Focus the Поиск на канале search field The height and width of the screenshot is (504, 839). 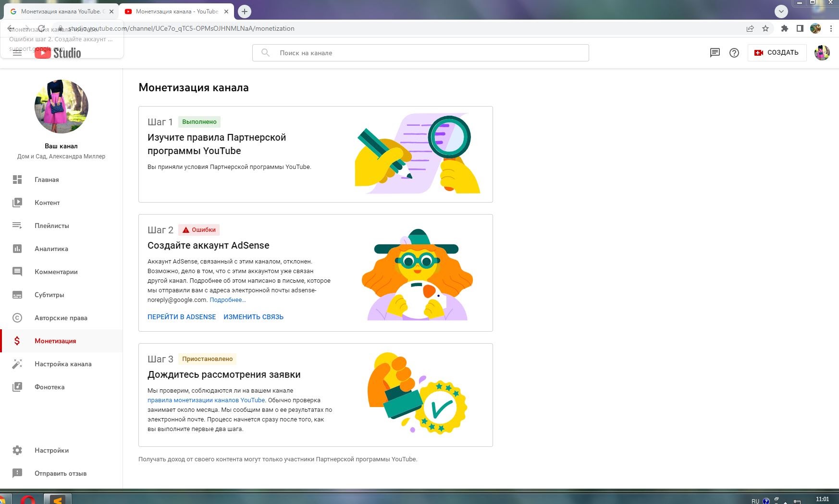(x=420, y=53)
